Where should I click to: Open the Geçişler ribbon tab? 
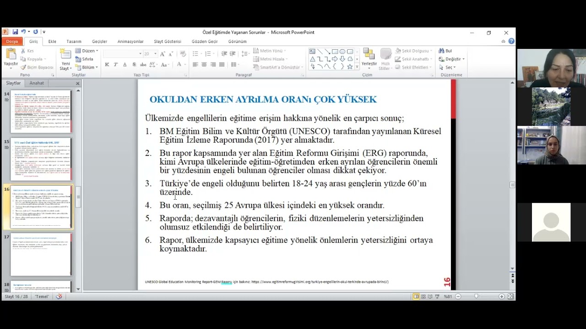[99, 41]
